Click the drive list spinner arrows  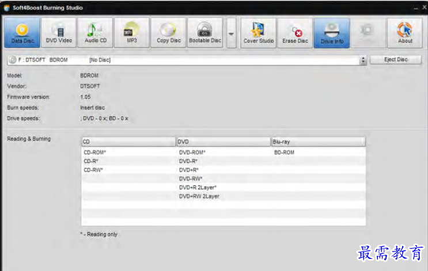(x=363, y=60)
